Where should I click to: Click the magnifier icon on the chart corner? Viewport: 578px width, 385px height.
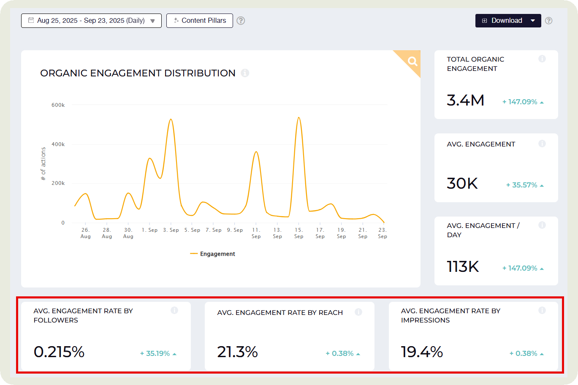[x=412, y=62]
